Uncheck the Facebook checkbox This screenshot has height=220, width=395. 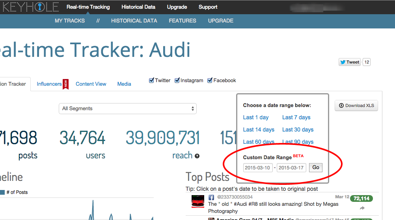pyautogui.click(x=210, y=81)
